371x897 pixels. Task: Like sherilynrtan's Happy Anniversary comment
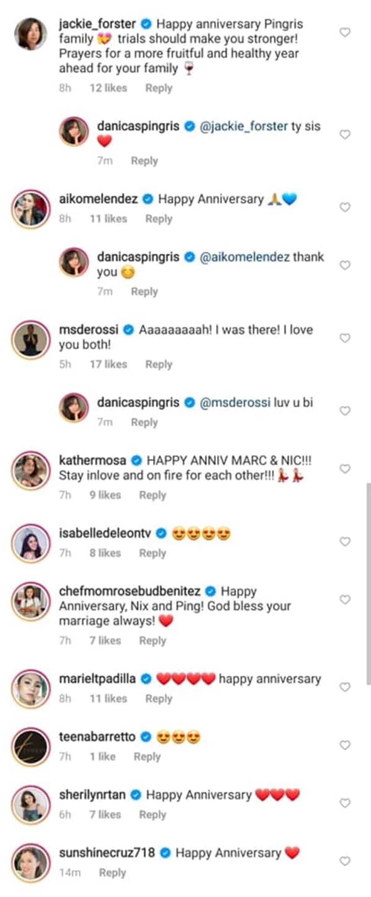point(344,803)
